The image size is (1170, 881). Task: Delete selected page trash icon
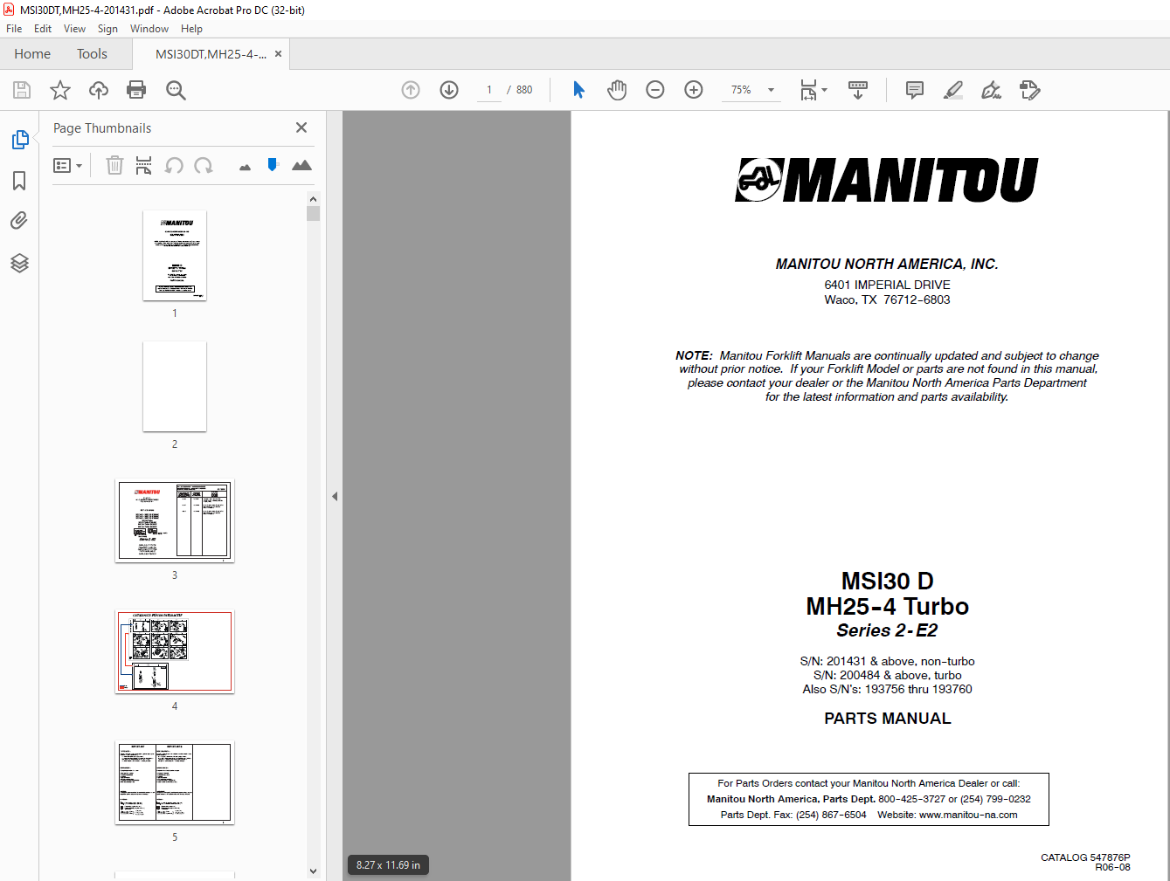point(114,165)
